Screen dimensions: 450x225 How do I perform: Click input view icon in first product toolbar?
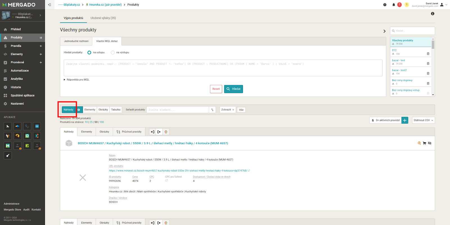coord(152,132)
